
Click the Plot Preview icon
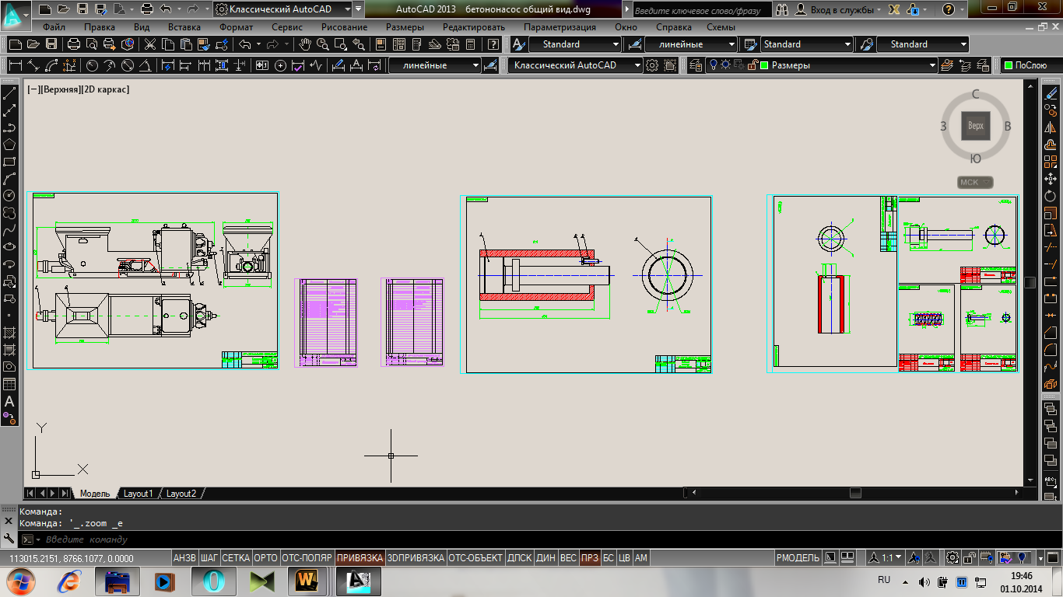pos(92,44)
